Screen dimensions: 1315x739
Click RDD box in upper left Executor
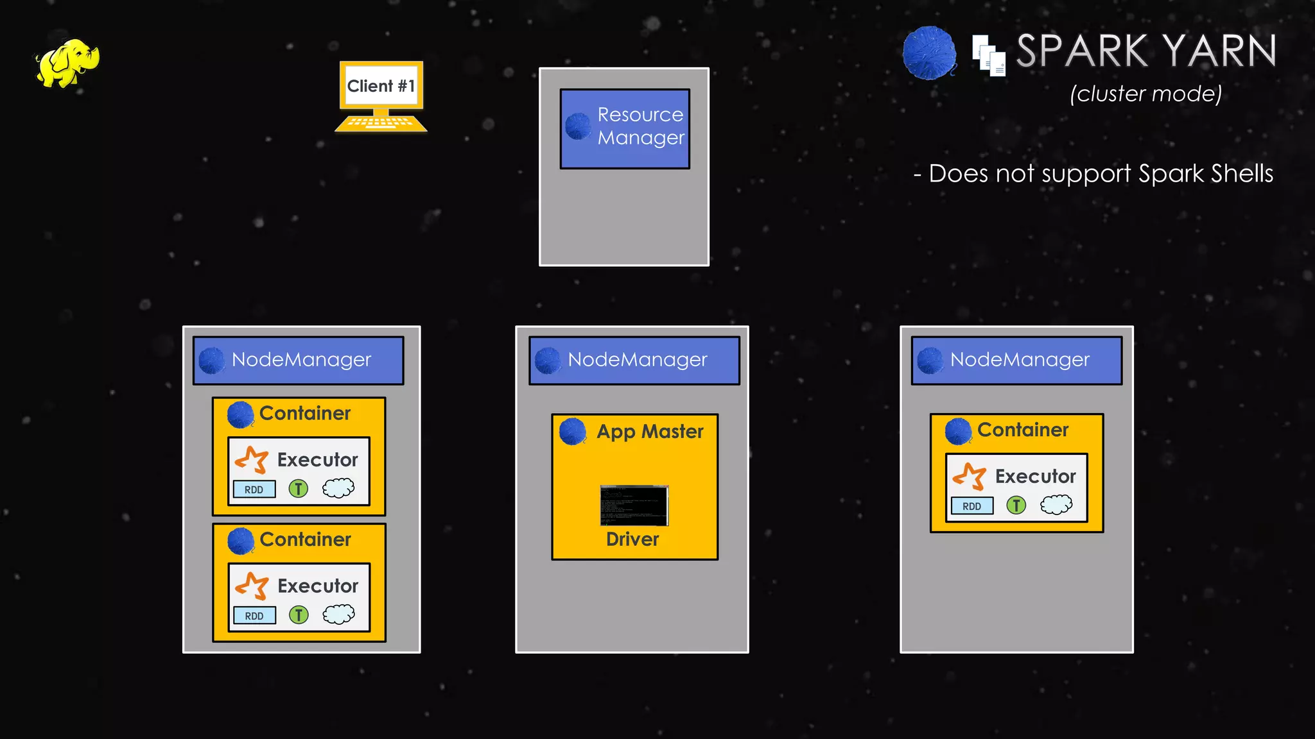coord(254,489)
